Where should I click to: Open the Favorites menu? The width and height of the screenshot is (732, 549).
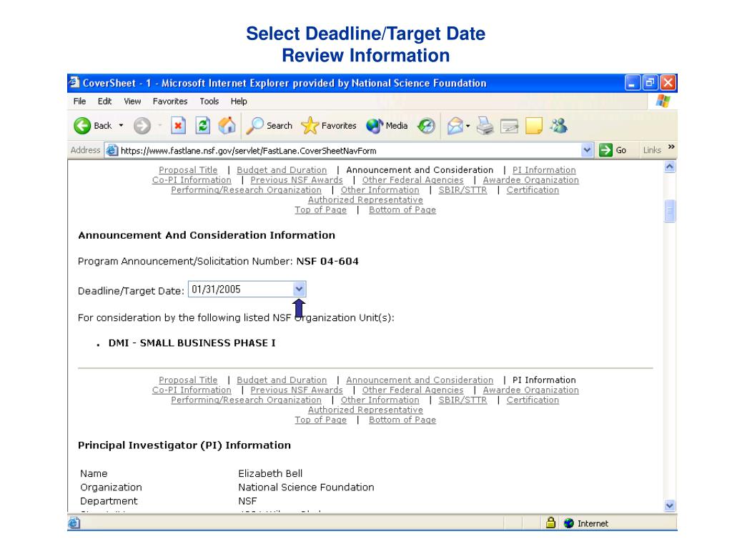point(170,102)
